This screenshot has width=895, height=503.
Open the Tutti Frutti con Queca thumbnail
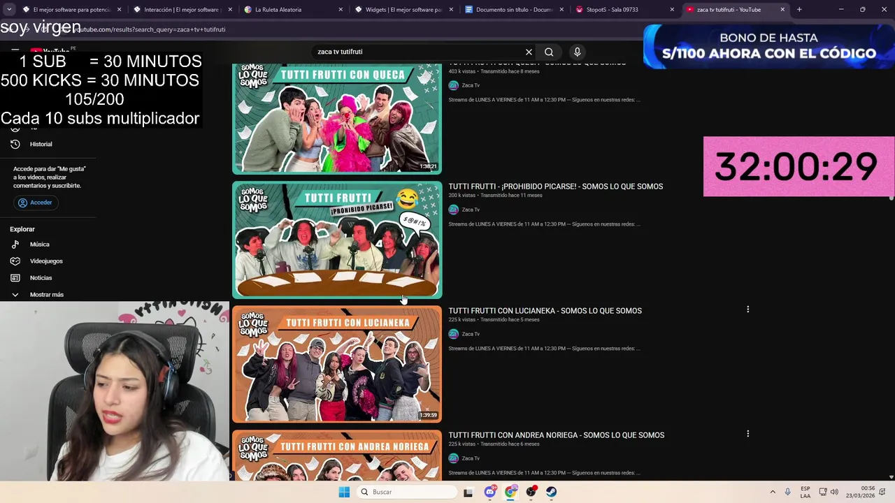(337, 117)
